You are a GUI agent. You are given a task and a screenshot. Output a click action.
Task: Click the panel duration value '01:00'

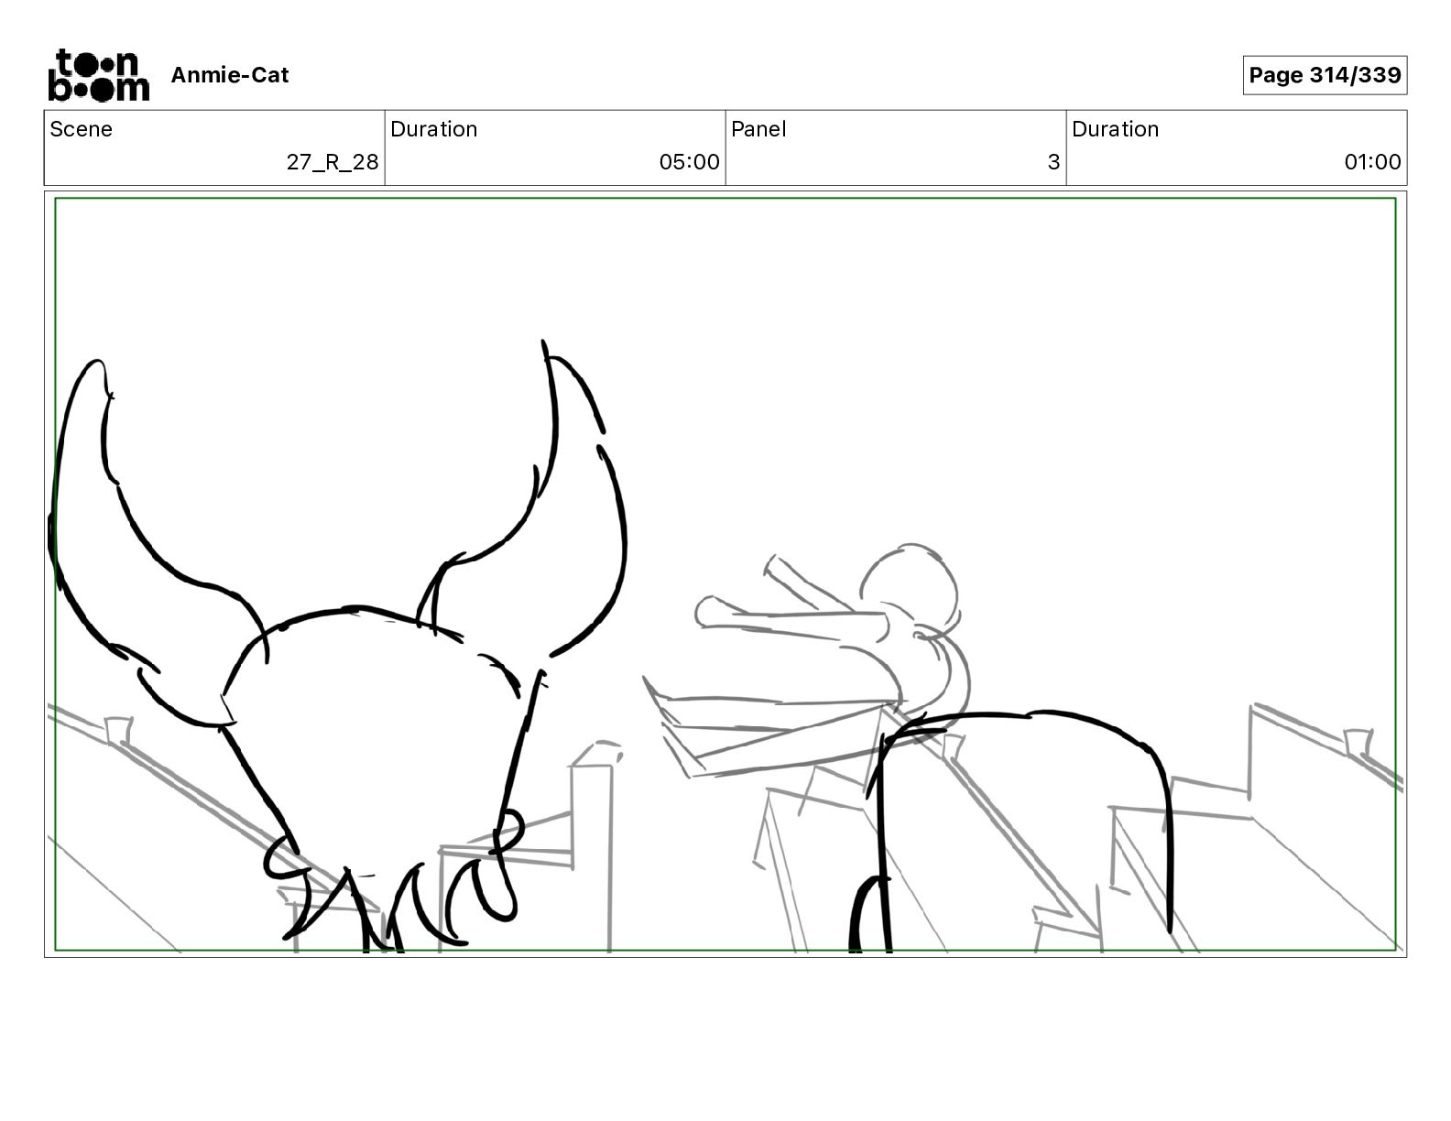click(1372, 162)
